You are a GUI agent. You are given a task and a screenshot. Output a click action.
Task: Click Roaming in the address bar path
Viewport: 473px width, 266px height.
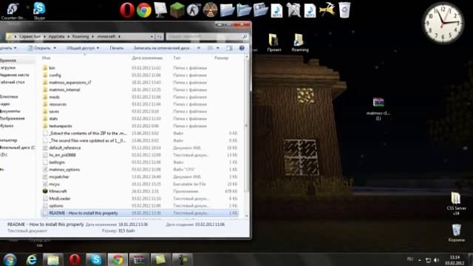(x=81, y=36)
